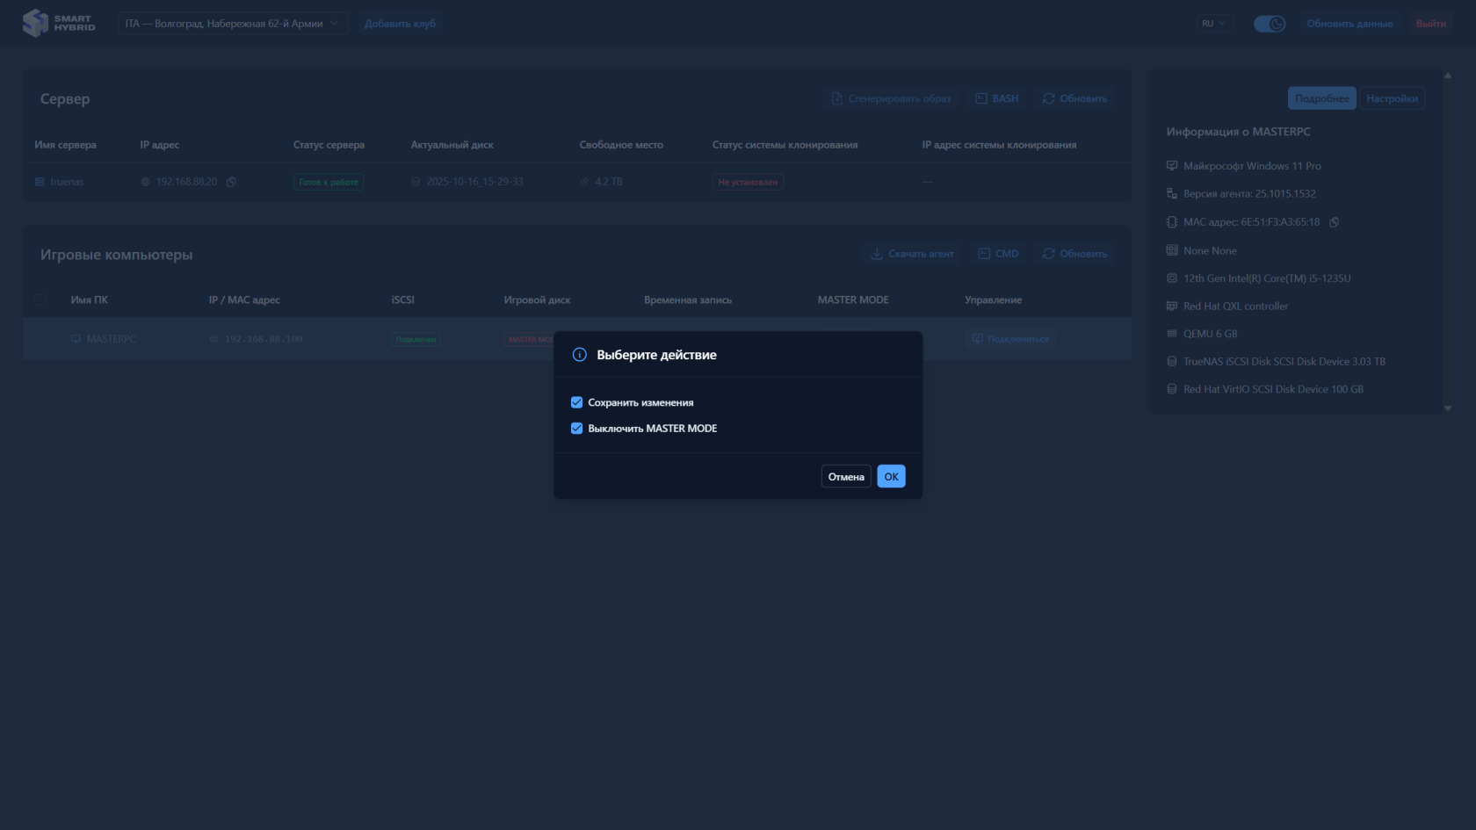Open the BASH terminal for server

(996, 98)
